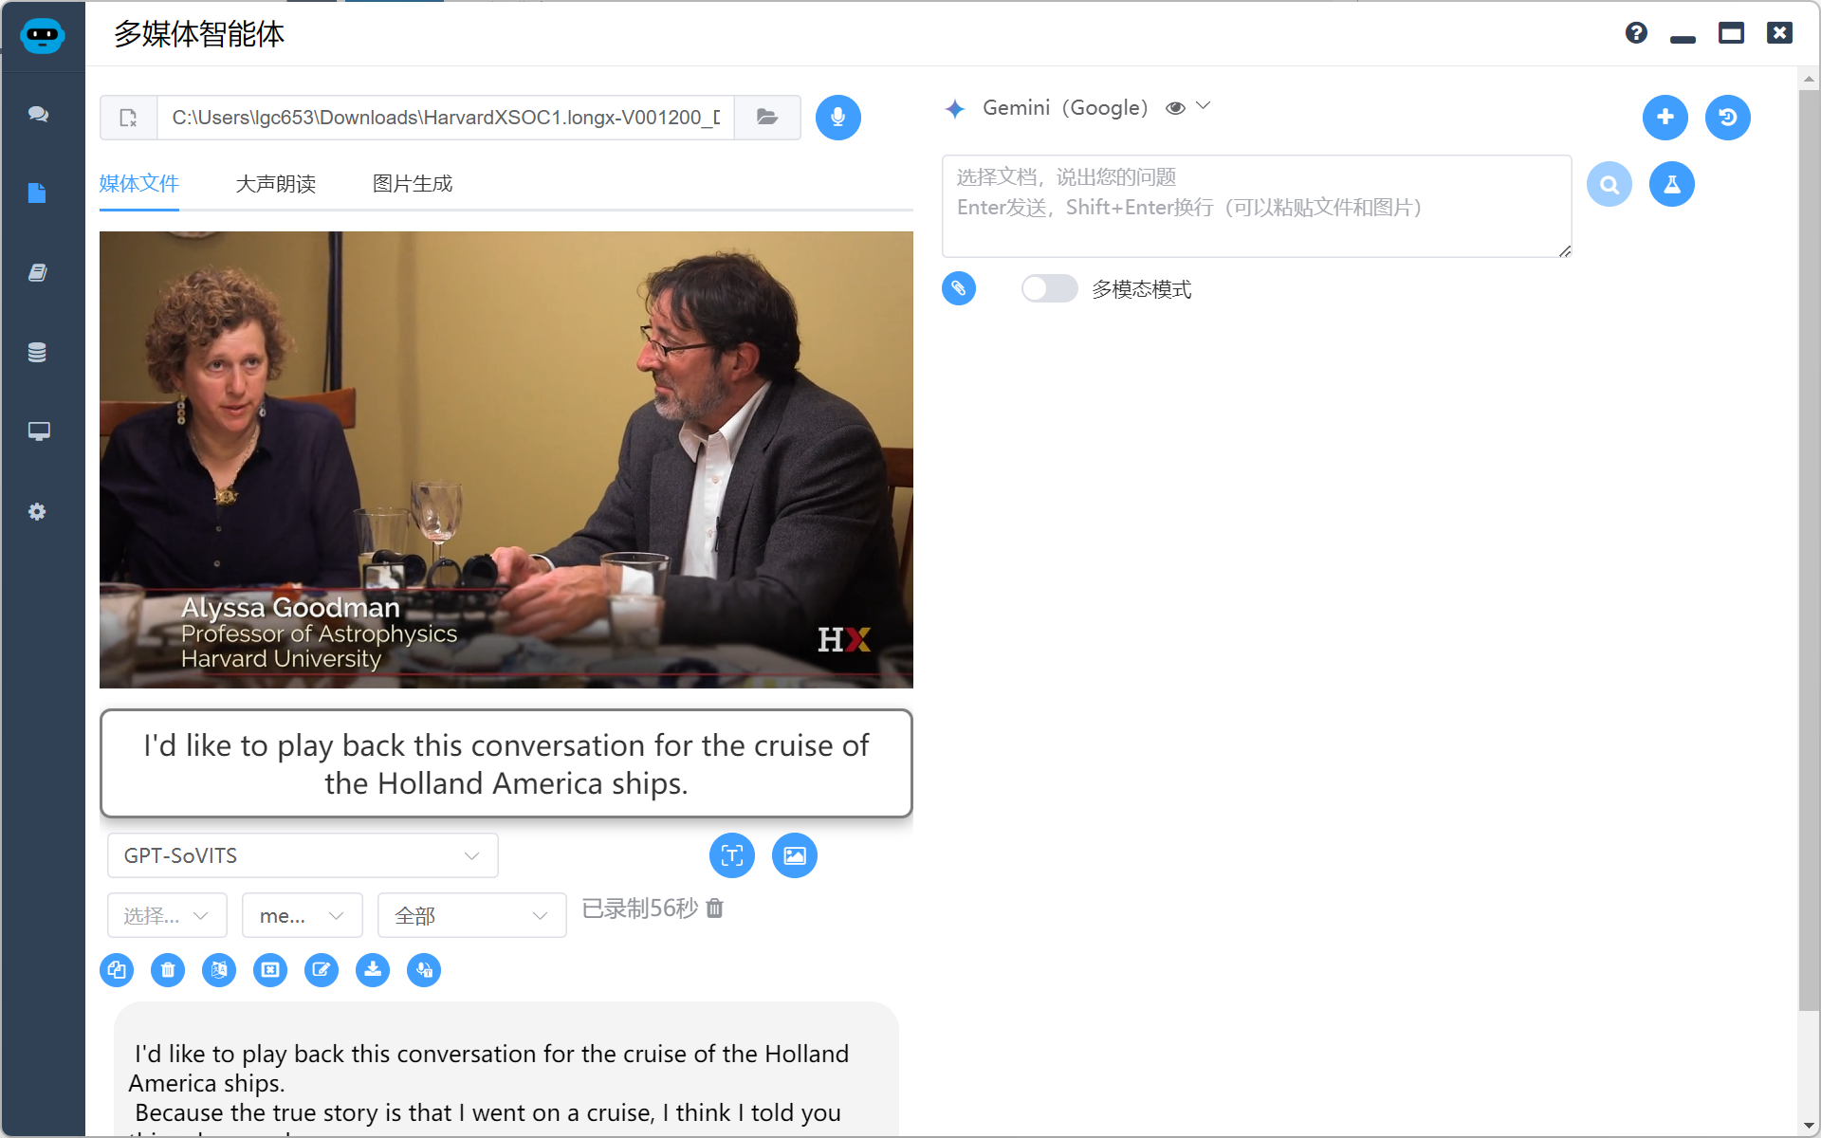Copy transcript with the copy icon
Screen dimensions: 1821x1138
pyautogui.click(x=117, y=970)
